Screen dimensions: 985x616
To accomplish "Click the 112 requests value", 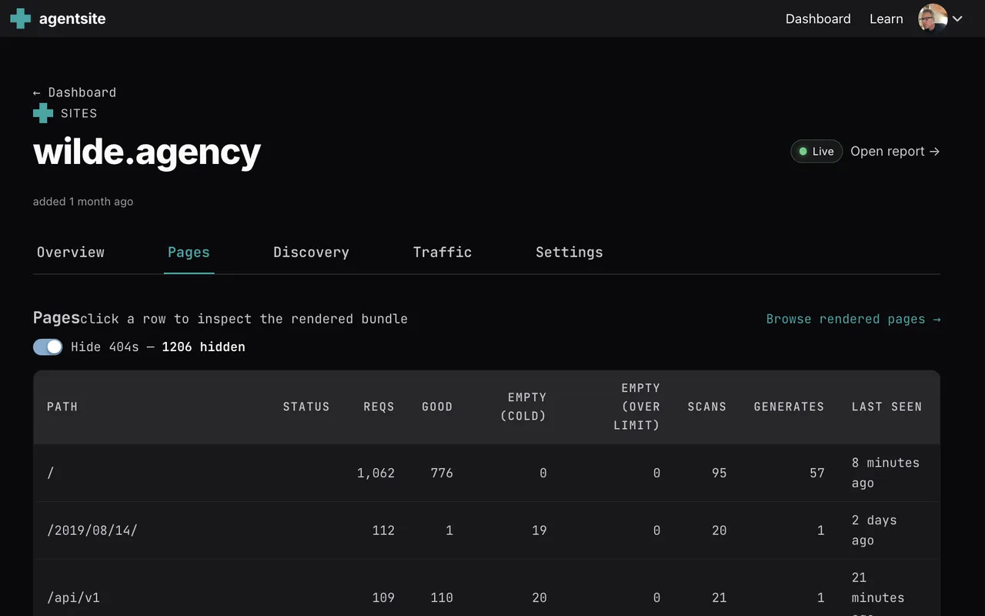I will coord(383,531).
